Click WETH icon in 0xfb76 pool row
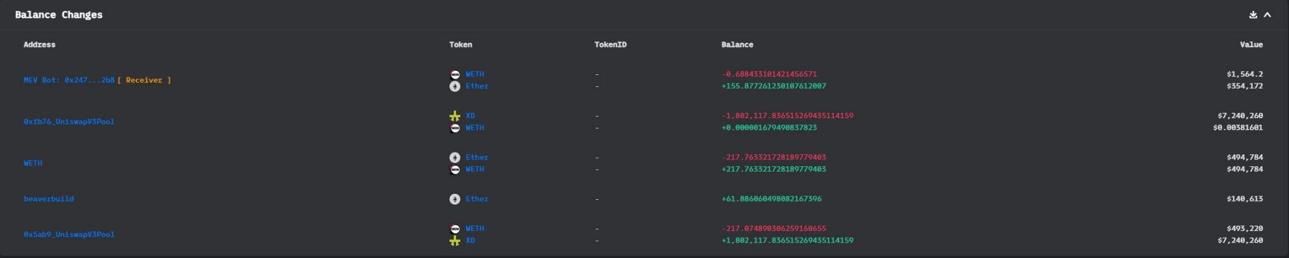 pos(455,128)
